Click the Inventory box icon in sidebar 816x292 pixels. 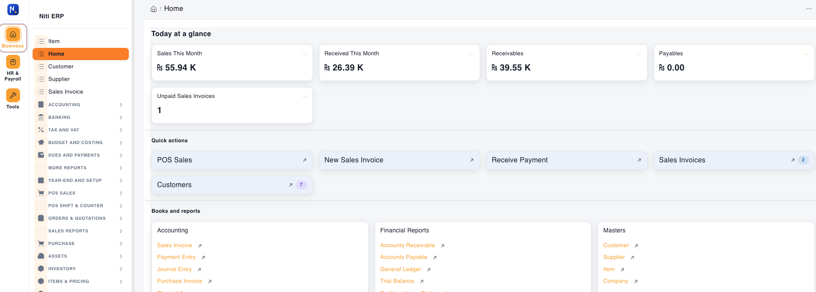pos(41,269)
